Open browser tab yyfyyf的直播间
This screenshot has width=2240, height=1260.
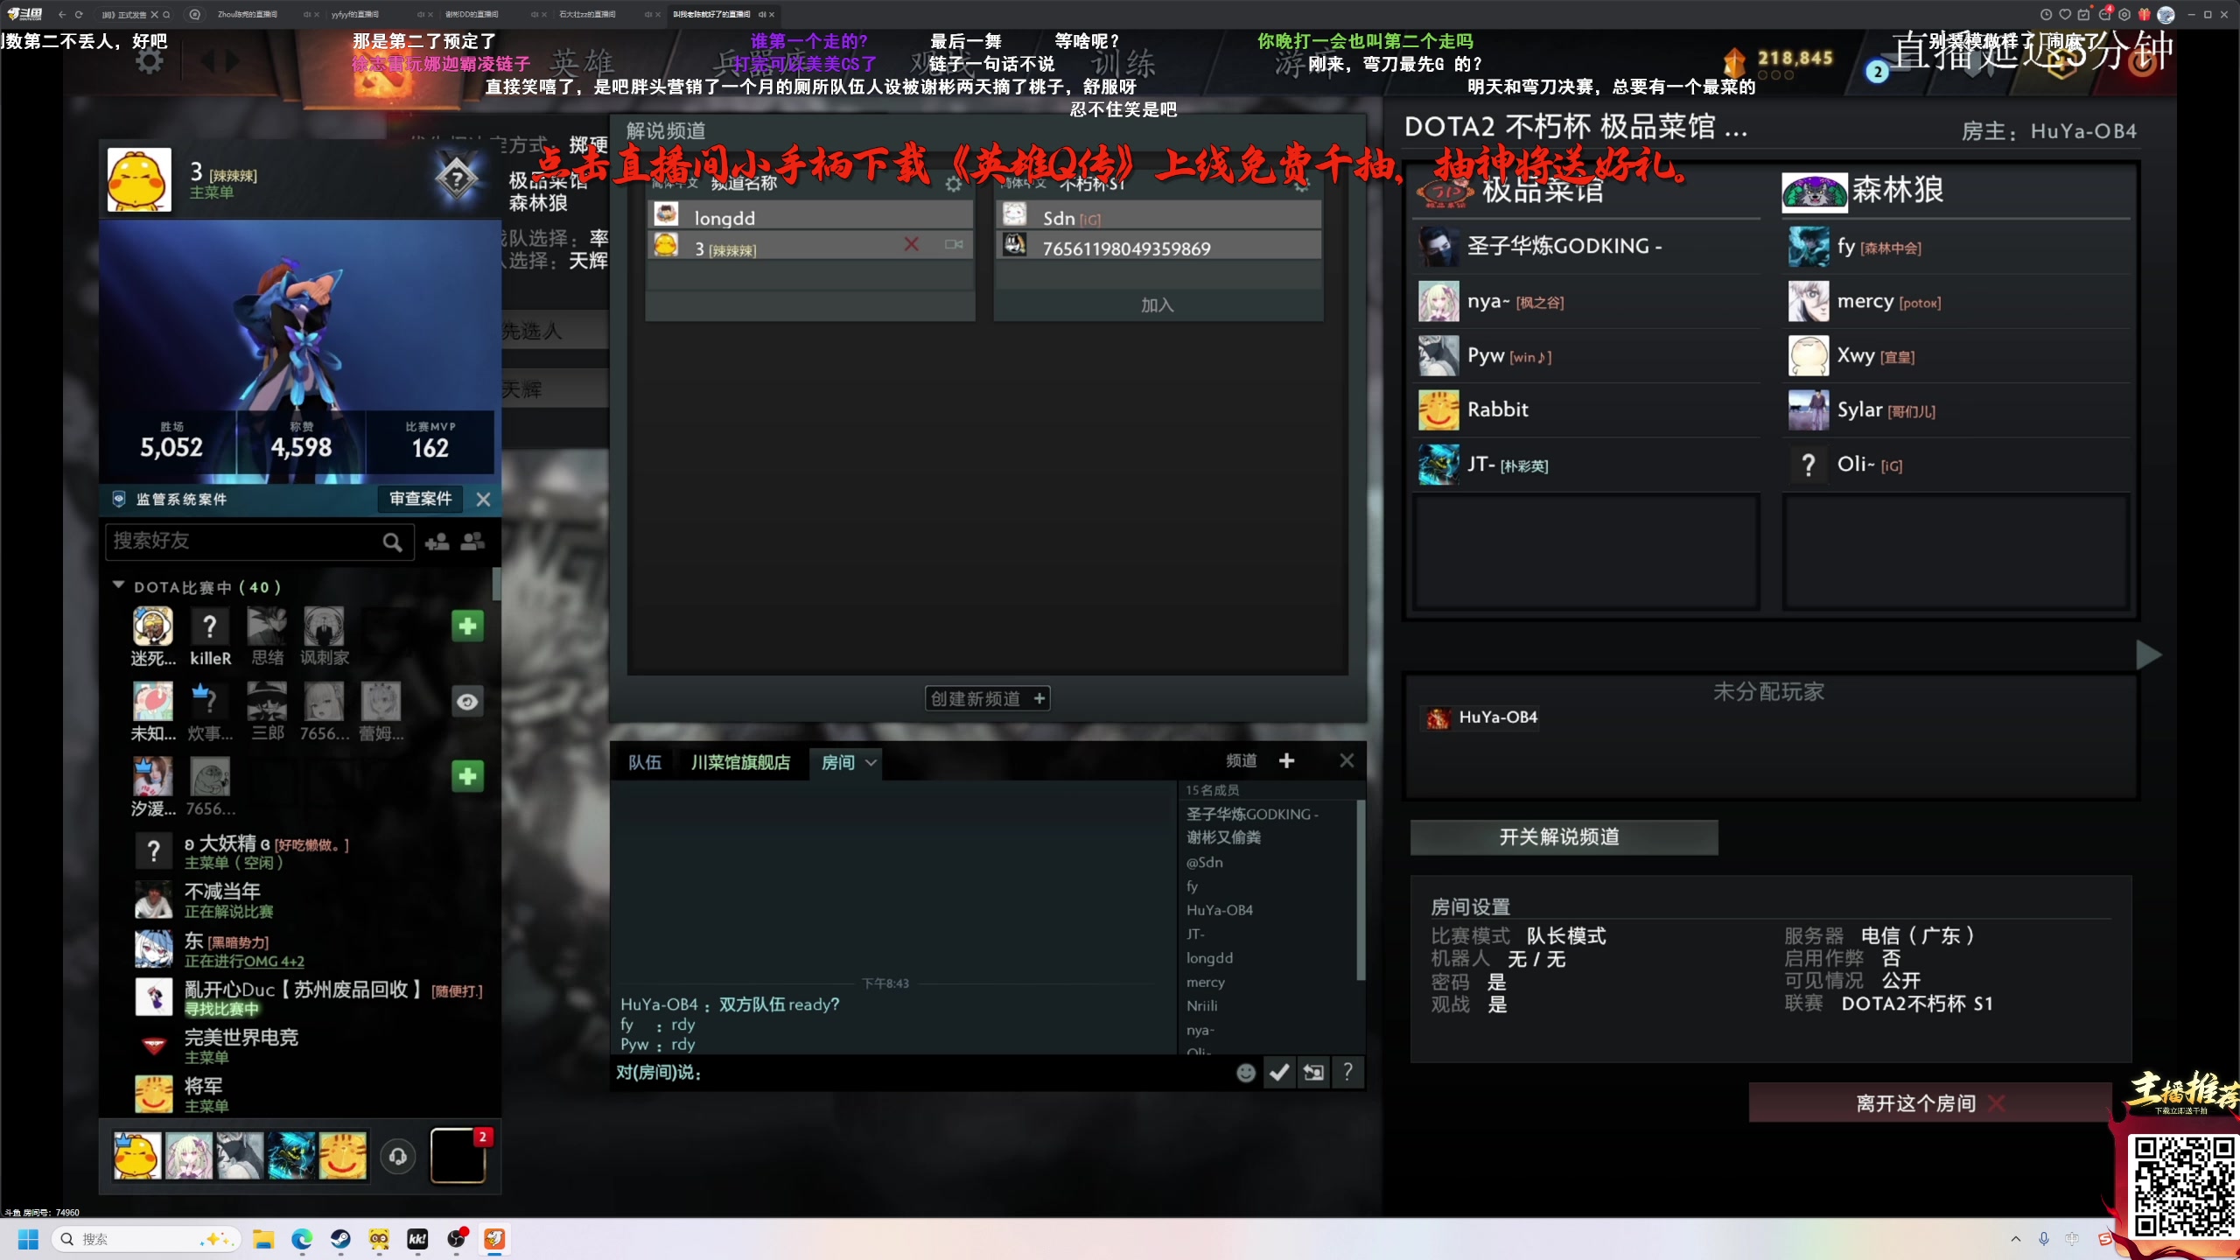[355, 15]
